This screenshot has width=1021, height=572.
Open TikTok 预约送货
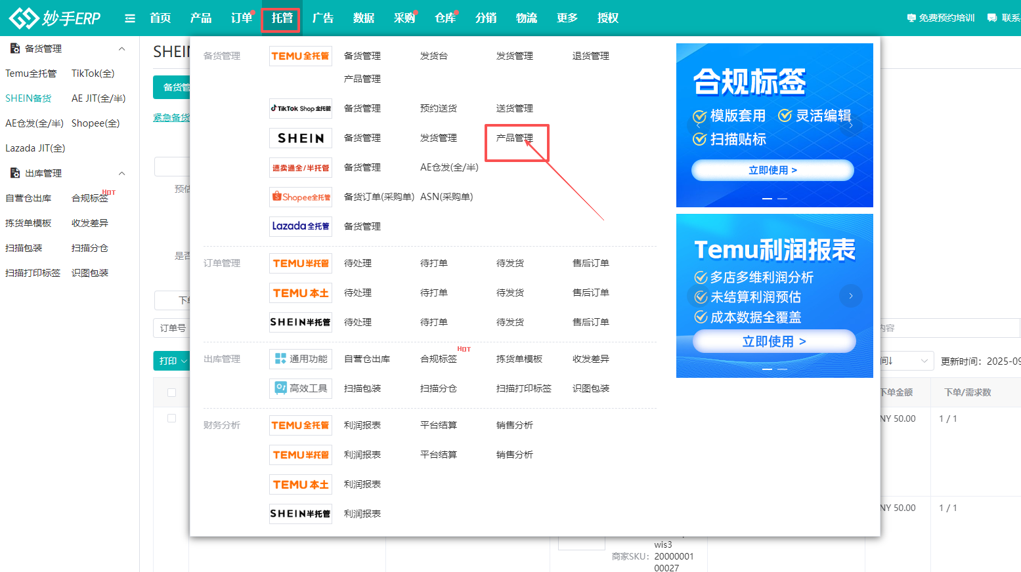pyautogui.click(x=439, y=108)
